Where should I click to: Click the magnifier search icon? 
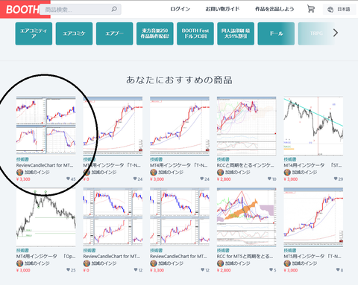pyautogui.click(x=114, y=10)
